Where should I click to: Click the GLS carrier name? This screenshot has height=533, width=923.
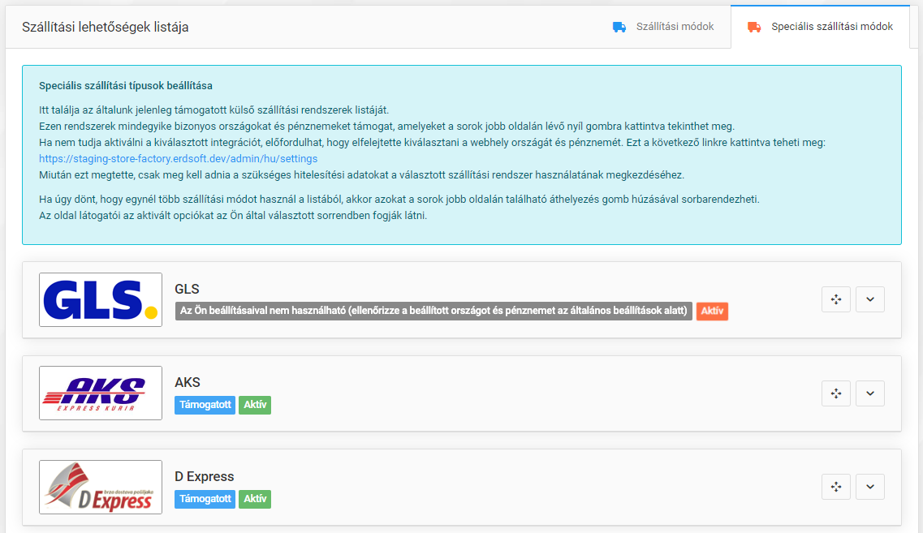(188, 289)
